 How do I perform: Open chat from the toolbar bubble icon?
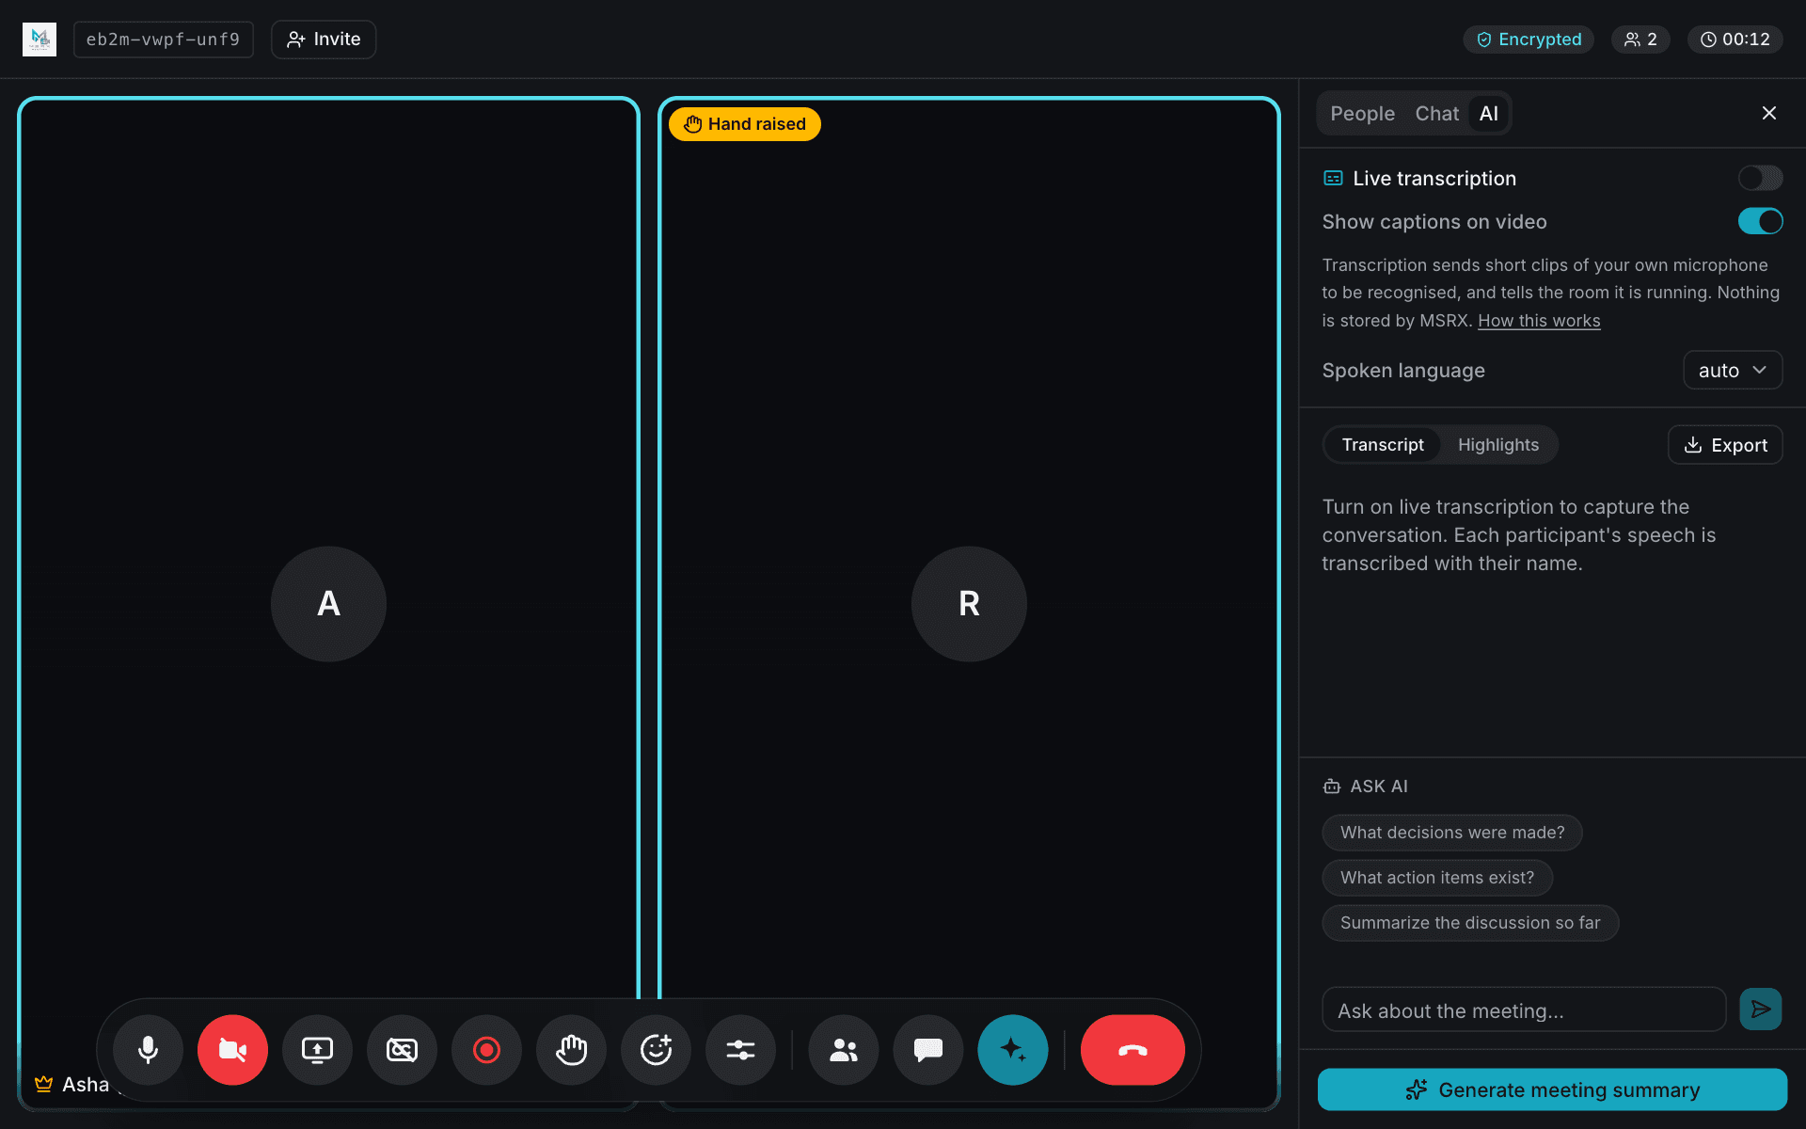[x=928, y=1050]
